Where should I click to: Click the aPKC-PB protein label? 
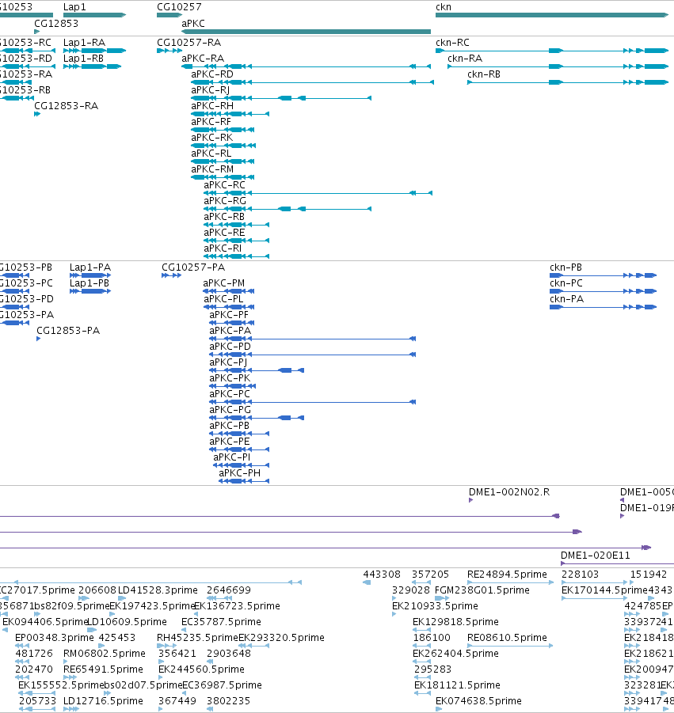tap(230, 426)
